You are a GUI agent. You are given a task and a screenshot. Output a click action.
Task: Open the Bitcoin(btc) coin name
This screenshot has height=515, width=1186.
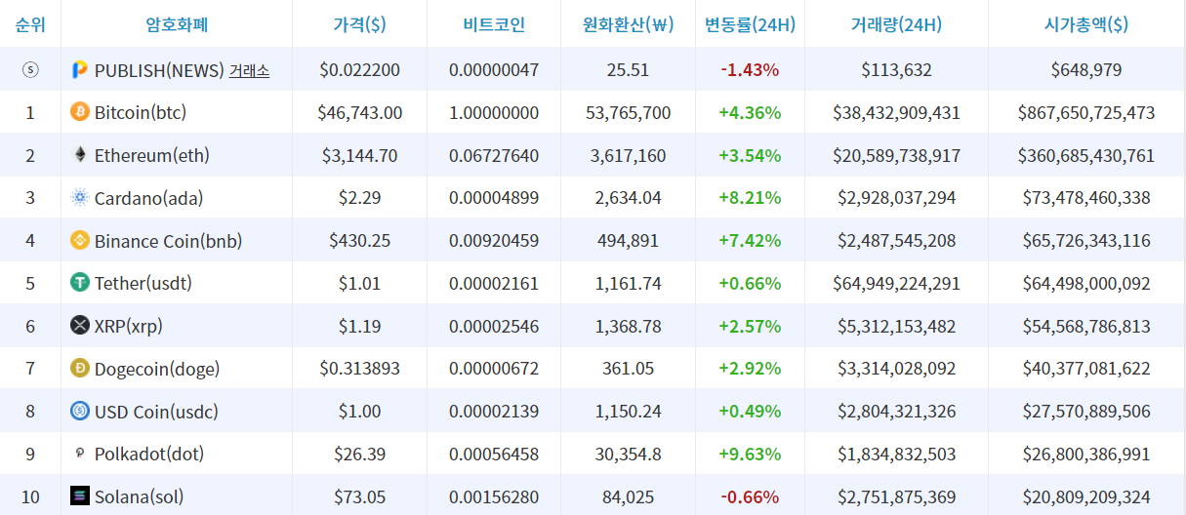pos(141,112)
